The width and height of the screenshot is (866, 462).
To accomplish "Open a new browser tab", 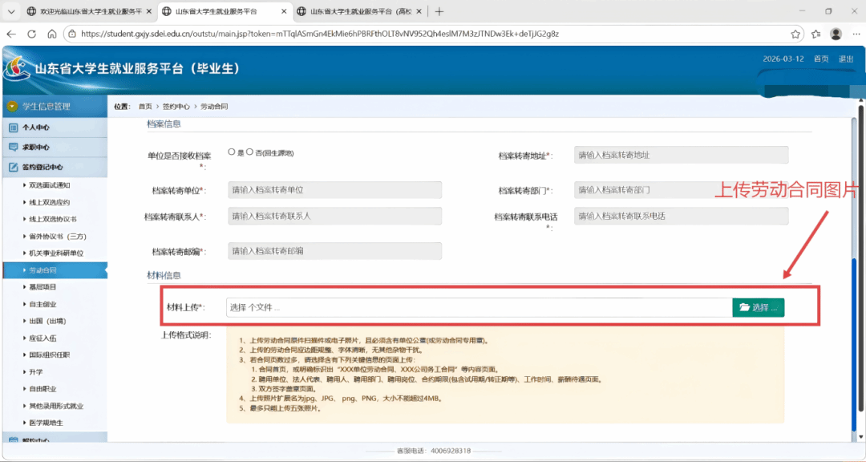I will (x=439, y=11).
